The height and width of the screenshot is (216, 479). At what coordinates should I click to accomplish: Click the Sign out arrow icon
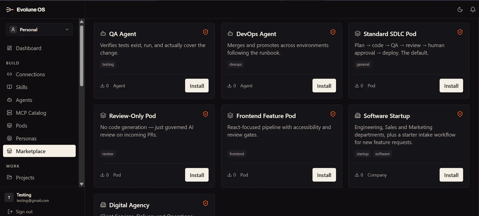point(10,212)
